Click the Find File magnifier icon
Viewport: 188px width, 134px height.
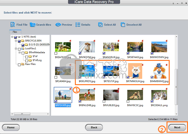(13, 25)
